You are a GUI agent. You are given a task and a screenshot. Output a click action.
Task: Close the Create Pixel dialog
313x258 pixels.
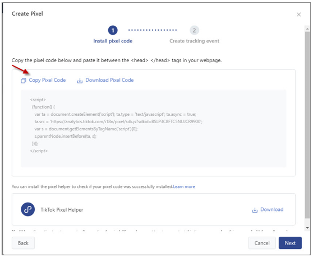point(298,15)
